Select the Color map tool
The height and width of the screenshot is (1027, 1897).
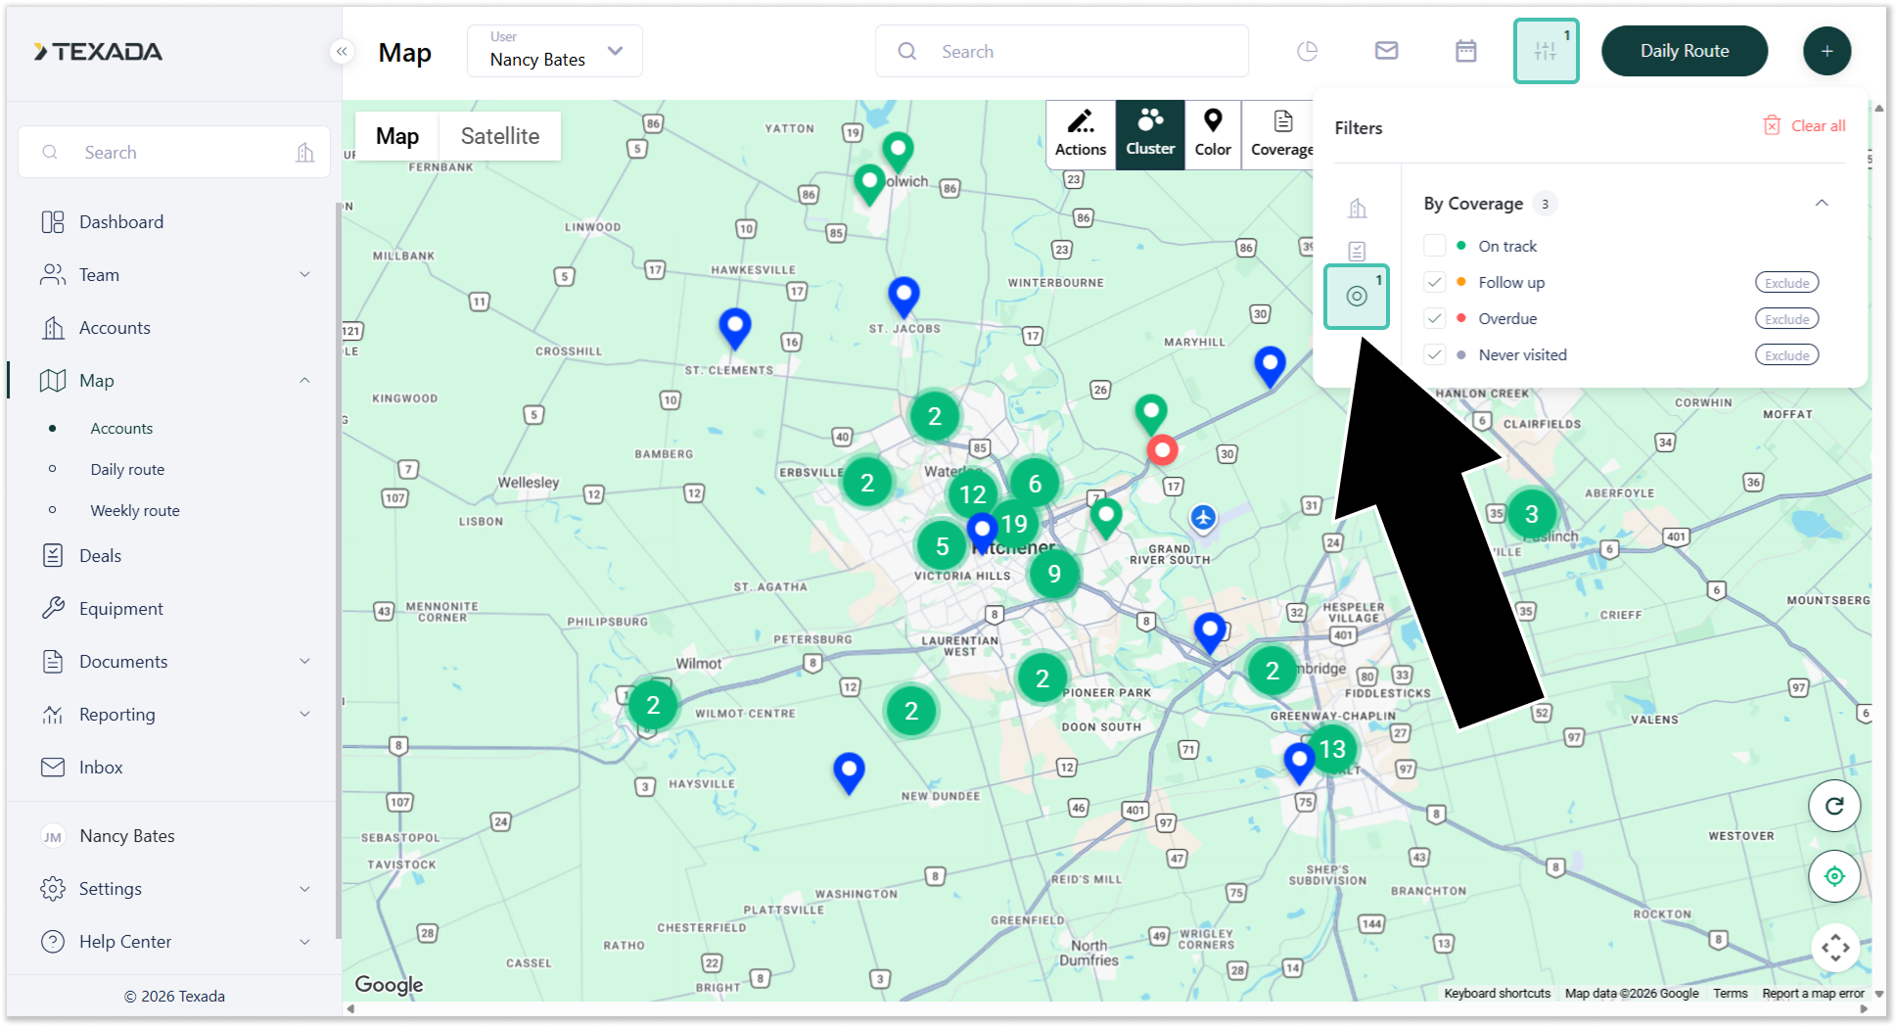pyautogui.click(x=1213, y=134)
